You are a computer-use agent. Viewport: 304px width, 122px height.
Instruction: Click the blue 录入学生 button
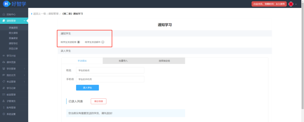pos(88,88)
